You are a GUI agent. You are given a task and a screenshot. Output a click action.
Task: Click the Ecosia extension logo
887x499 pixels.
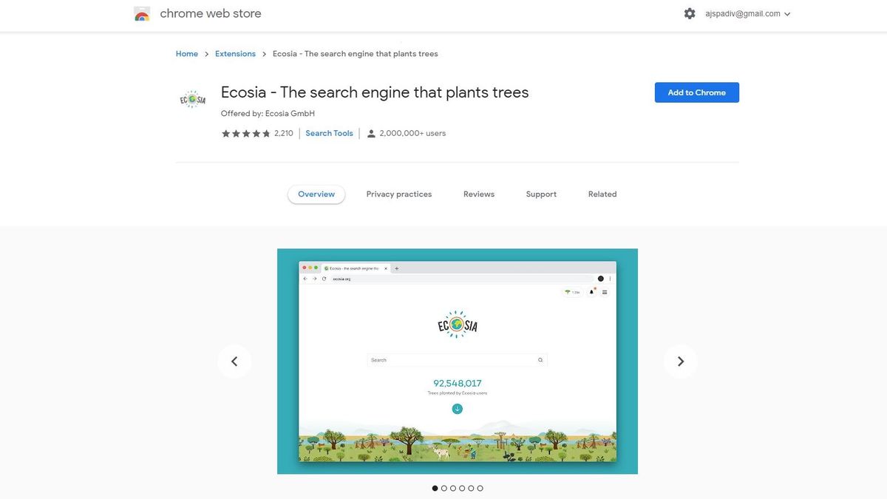(192, 98)
